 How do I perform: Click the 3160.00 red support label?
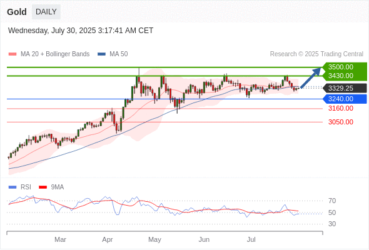tap(340, 108)
